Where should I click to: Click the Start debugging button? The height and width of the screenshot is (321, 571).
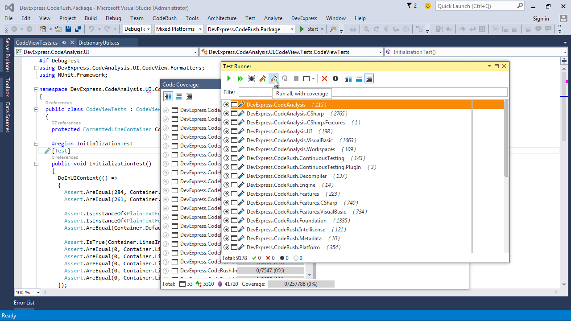click(x=309, y=29)
